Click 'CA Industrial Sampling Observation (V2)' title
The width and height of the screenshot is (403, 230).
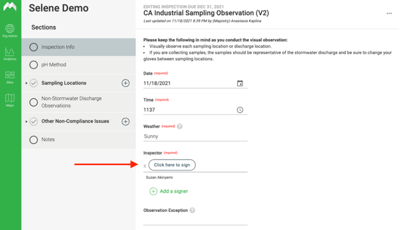[x=206, y=13]
